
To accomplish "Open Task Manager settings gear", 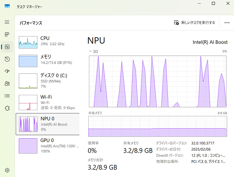I will point(7,170).
